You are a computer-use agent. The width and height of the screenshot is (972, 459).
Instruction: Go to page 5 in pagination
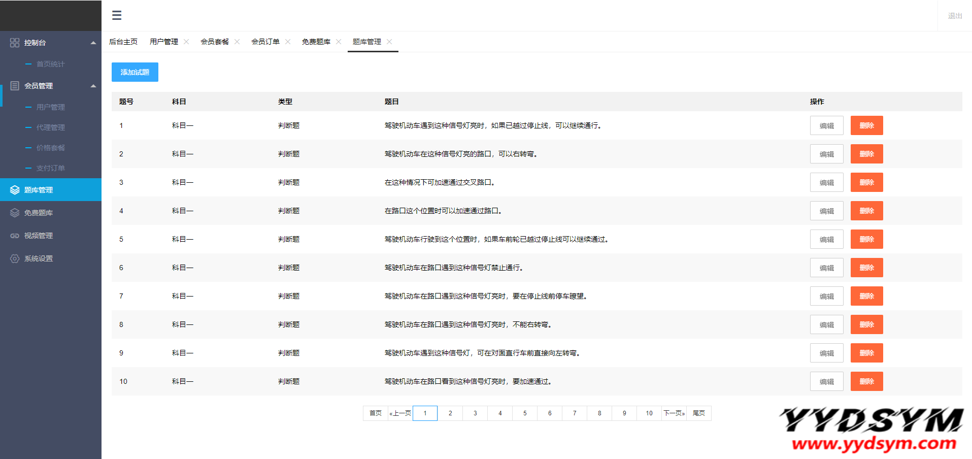point(525,413)
